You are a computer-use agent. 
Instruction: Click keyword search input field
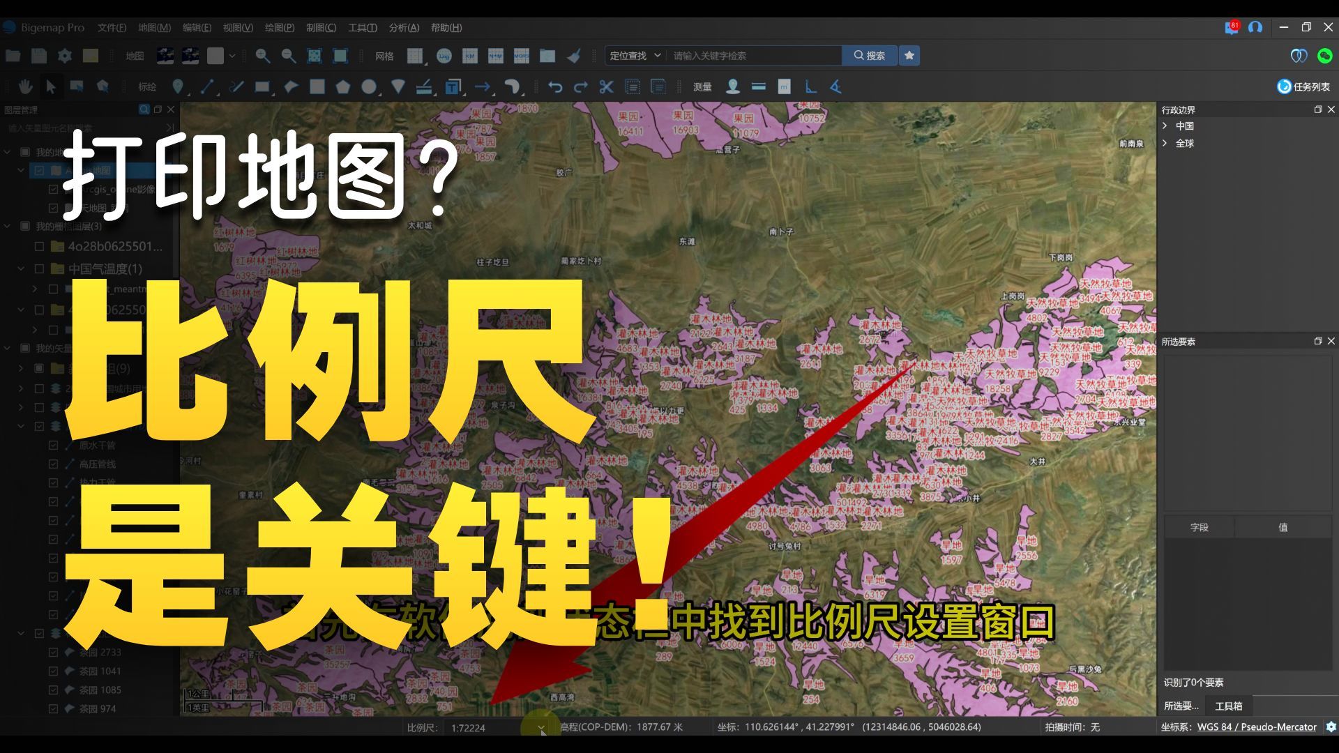754,56
